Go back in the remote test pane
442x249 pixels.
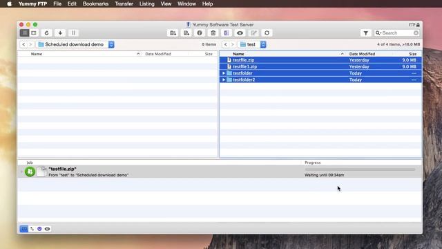pos(226,44)
